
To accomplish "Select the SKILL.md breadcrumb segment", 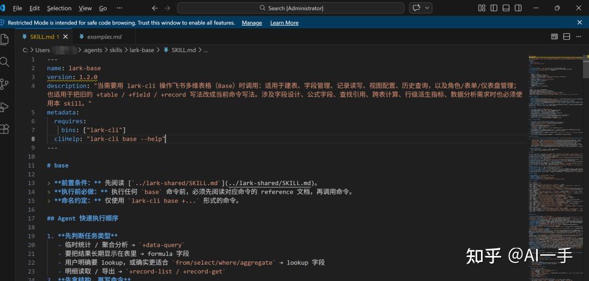I will click(x=184, y=50).
